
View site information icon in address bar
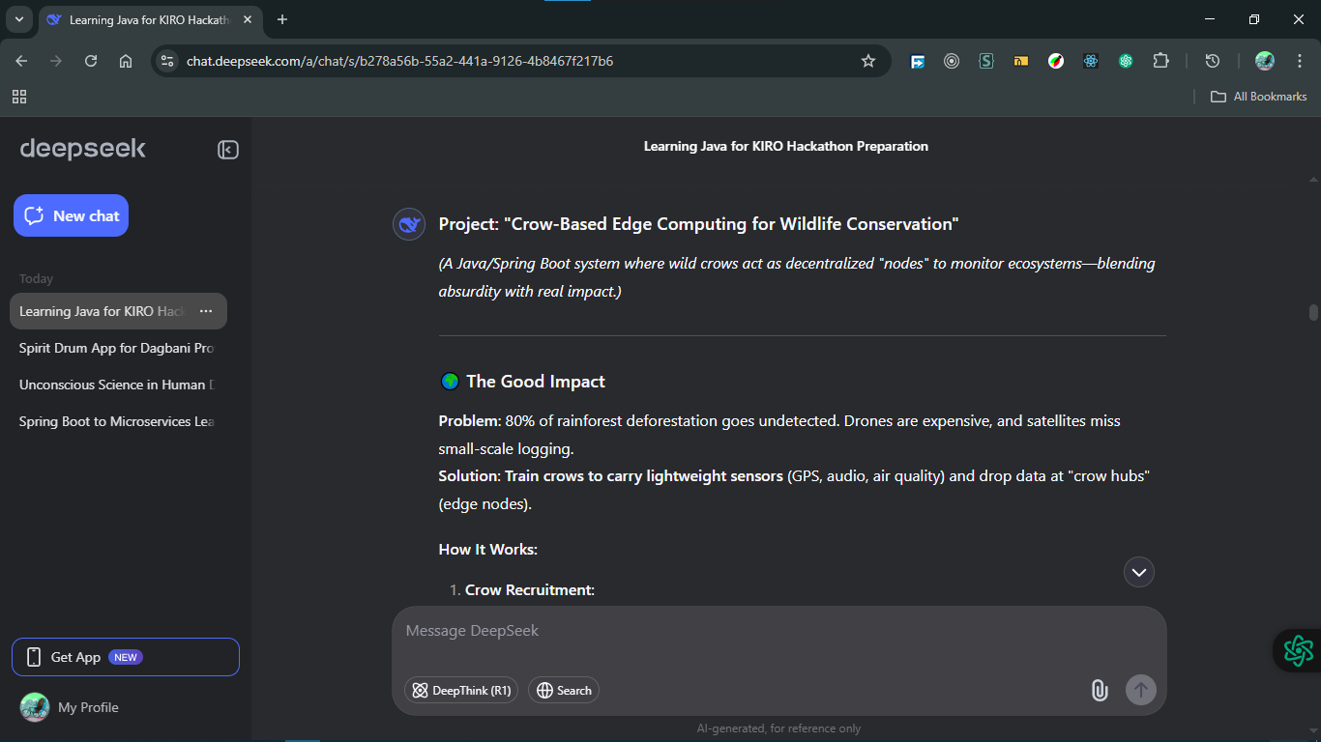click(x=167, y=61)
